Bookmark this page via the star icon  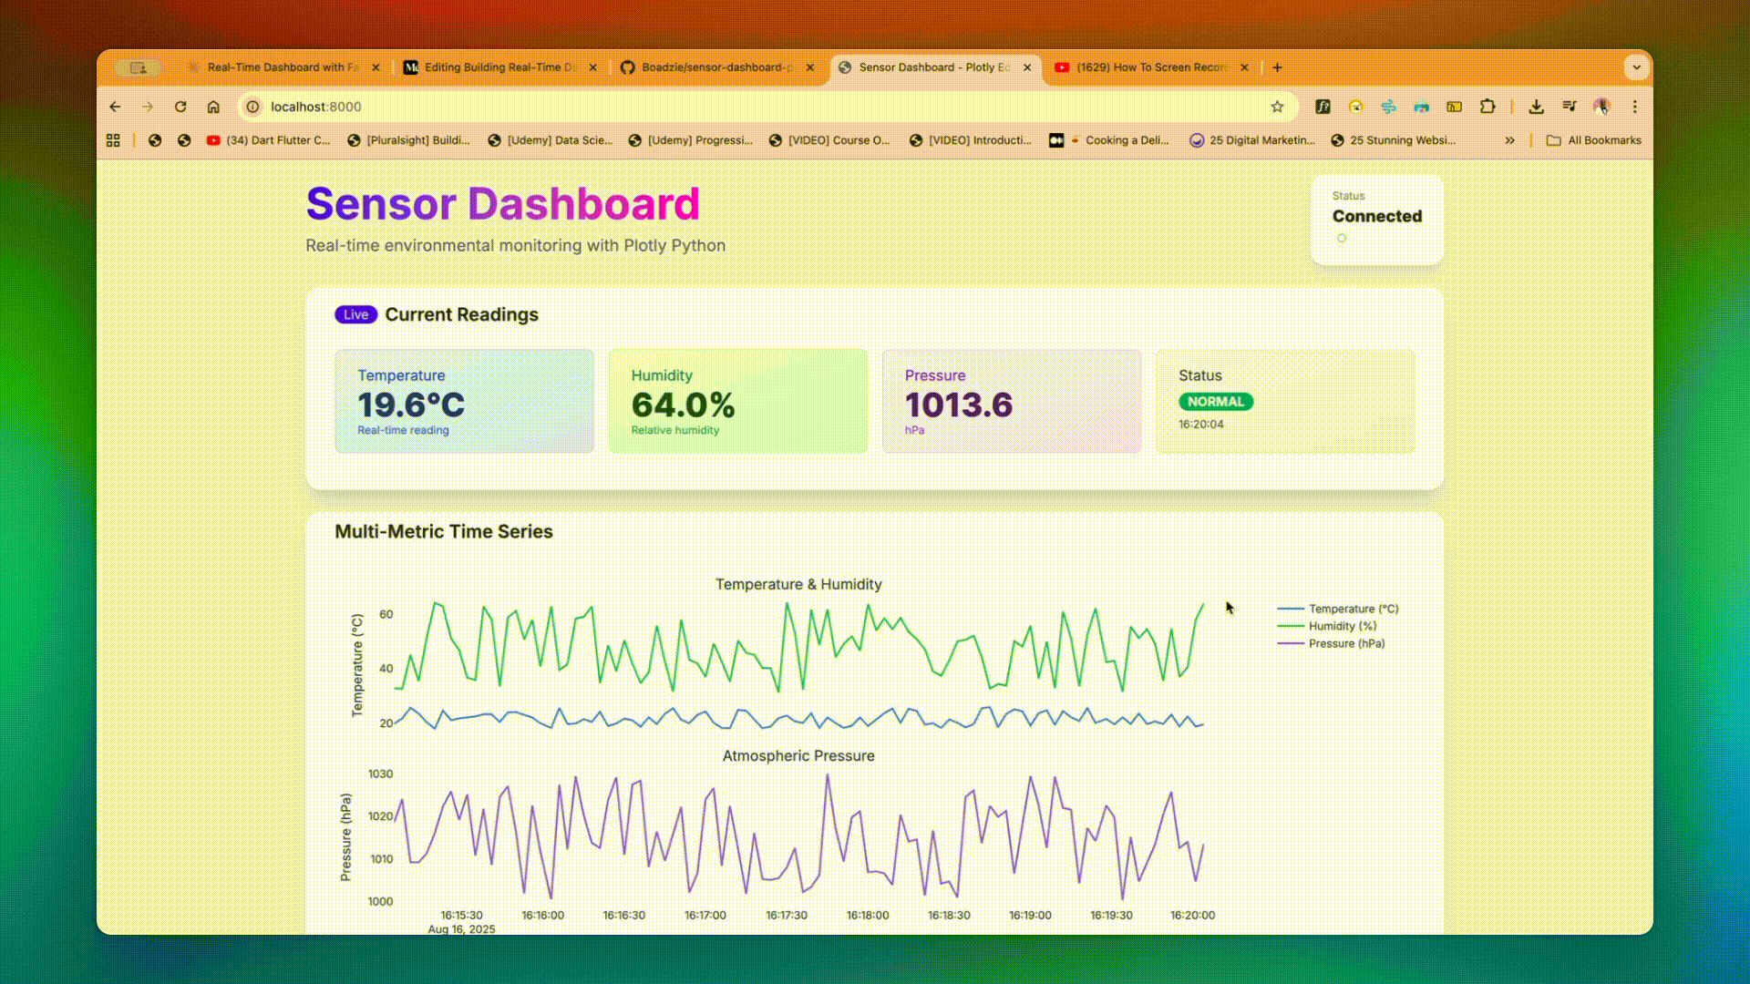(x=1276, y=107)
